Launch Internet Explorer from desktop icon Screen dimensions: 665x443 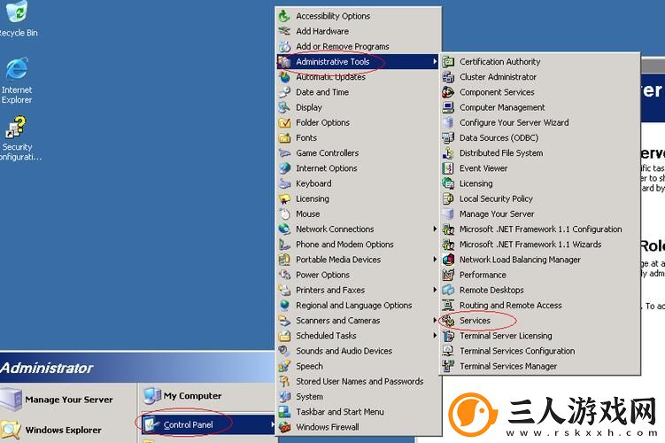tap(17, 81)
